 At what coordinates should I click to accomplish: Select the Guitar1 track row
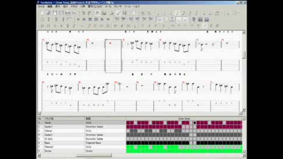[x=82, y=127]
